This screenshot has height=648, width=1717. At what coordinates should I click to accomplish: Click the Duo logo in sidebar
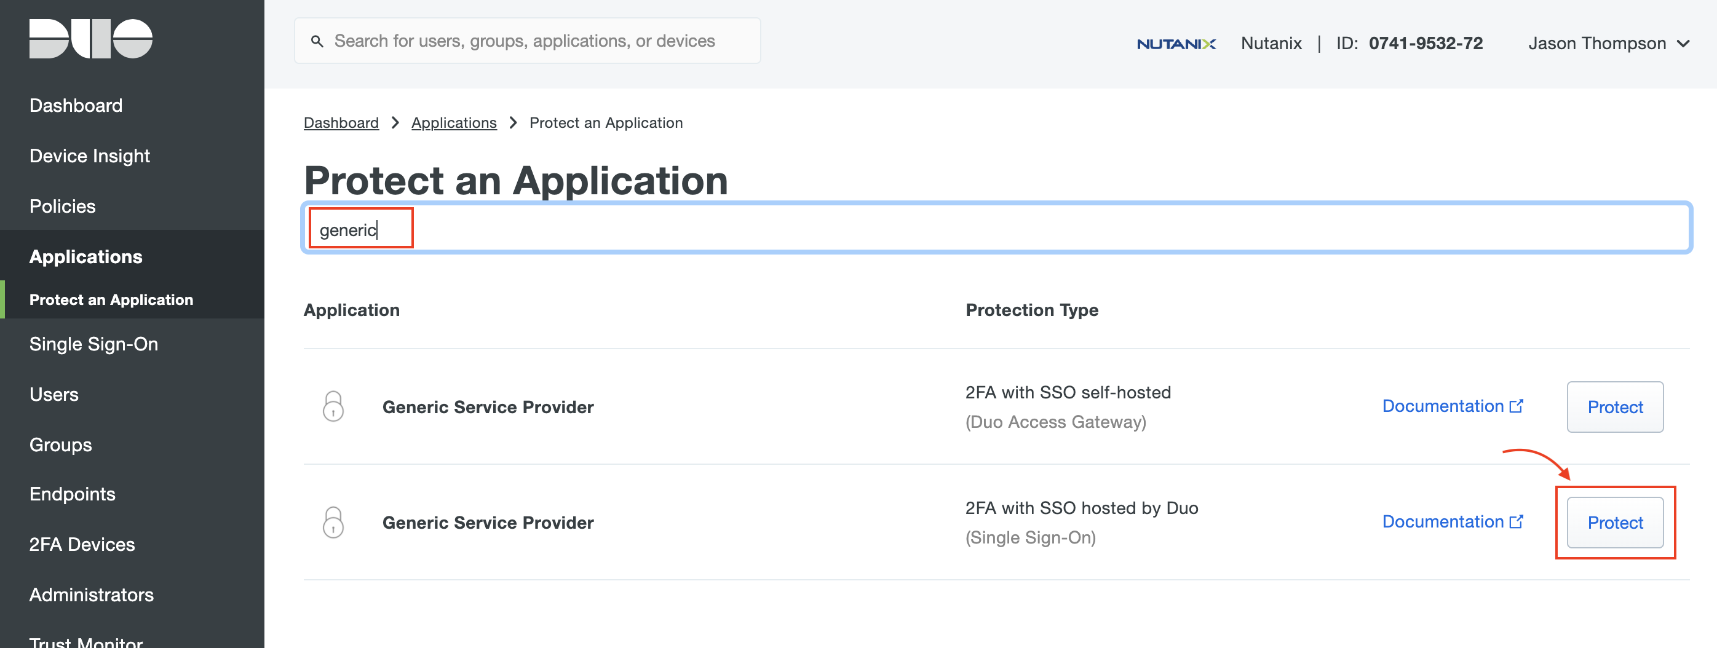(90, 39)
